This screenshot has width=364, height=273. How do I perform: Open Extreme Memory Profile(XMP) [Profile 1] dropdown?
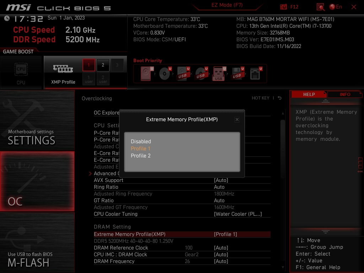(x=225, y=234)
